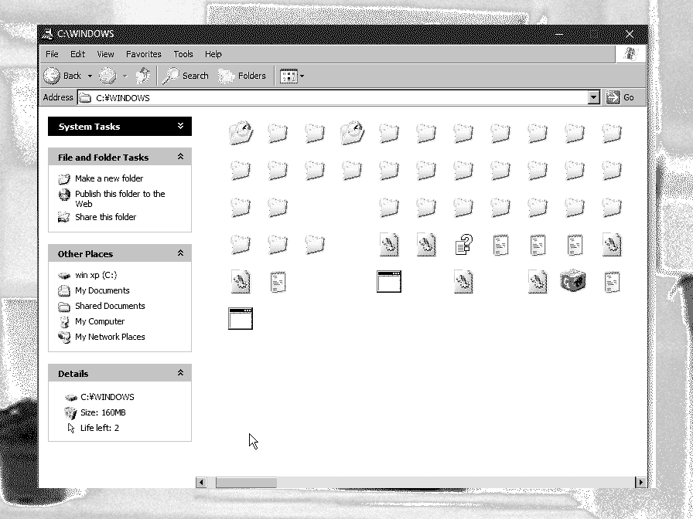Select the window icon beside the cube row
This screenshot has width=693, height=519.
click(x=389, y=282)
